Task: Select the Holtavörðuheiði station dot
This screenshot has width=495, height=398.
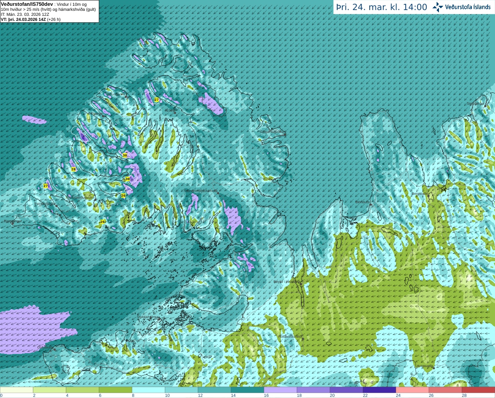Action: click(303, 339)
